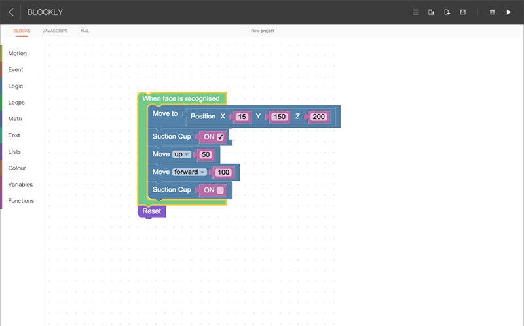524x326 pixels.
Task: Open the Loops block category
Action: click(x=16, y=102)
